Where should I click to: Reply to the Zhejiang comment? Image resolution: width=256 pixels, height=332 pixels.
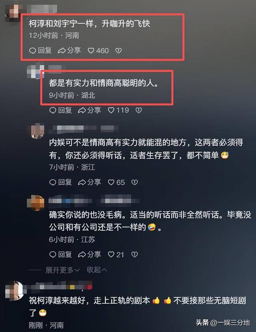click(60, 182)
